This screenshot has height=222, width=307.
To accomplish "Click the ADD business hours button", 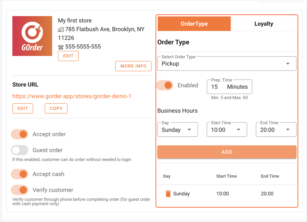I will (x=227, y=152).
